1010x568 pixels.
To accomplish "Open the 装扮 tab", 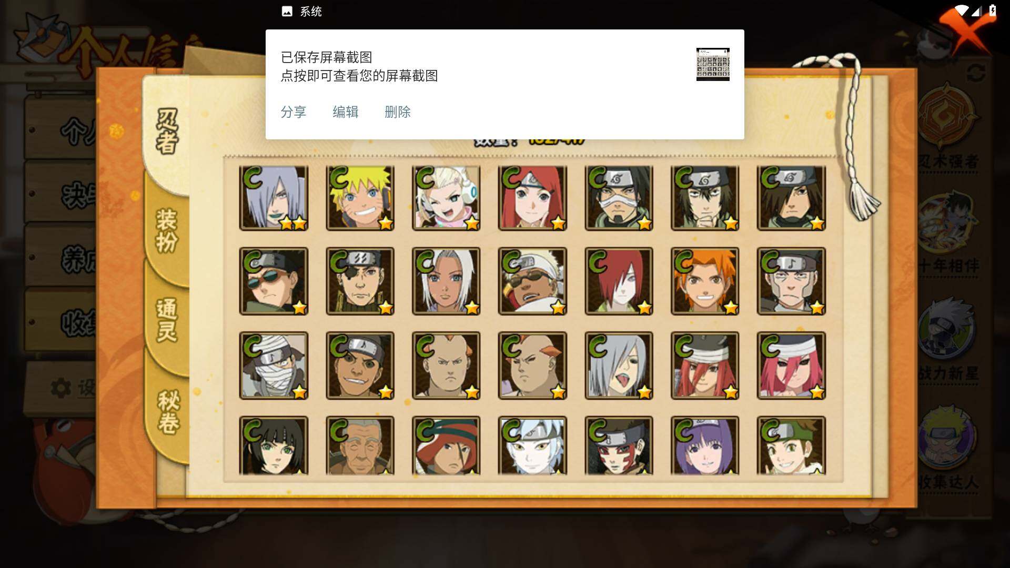I will [167, 230].
